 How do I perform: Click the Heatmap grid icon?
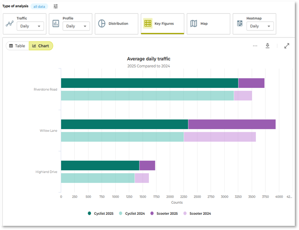[240, 24]
